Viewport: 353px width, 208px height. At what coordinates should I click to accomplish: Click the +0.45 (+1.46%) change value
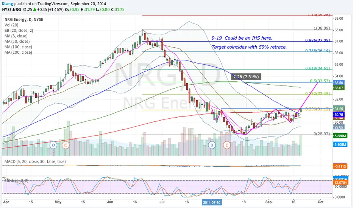pos(50,9)
